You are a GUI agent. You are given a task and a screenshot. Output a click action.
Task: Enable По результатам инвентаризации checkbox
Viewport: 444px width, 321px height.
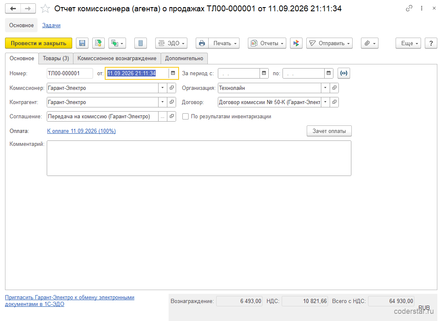[x=185, y=117]
